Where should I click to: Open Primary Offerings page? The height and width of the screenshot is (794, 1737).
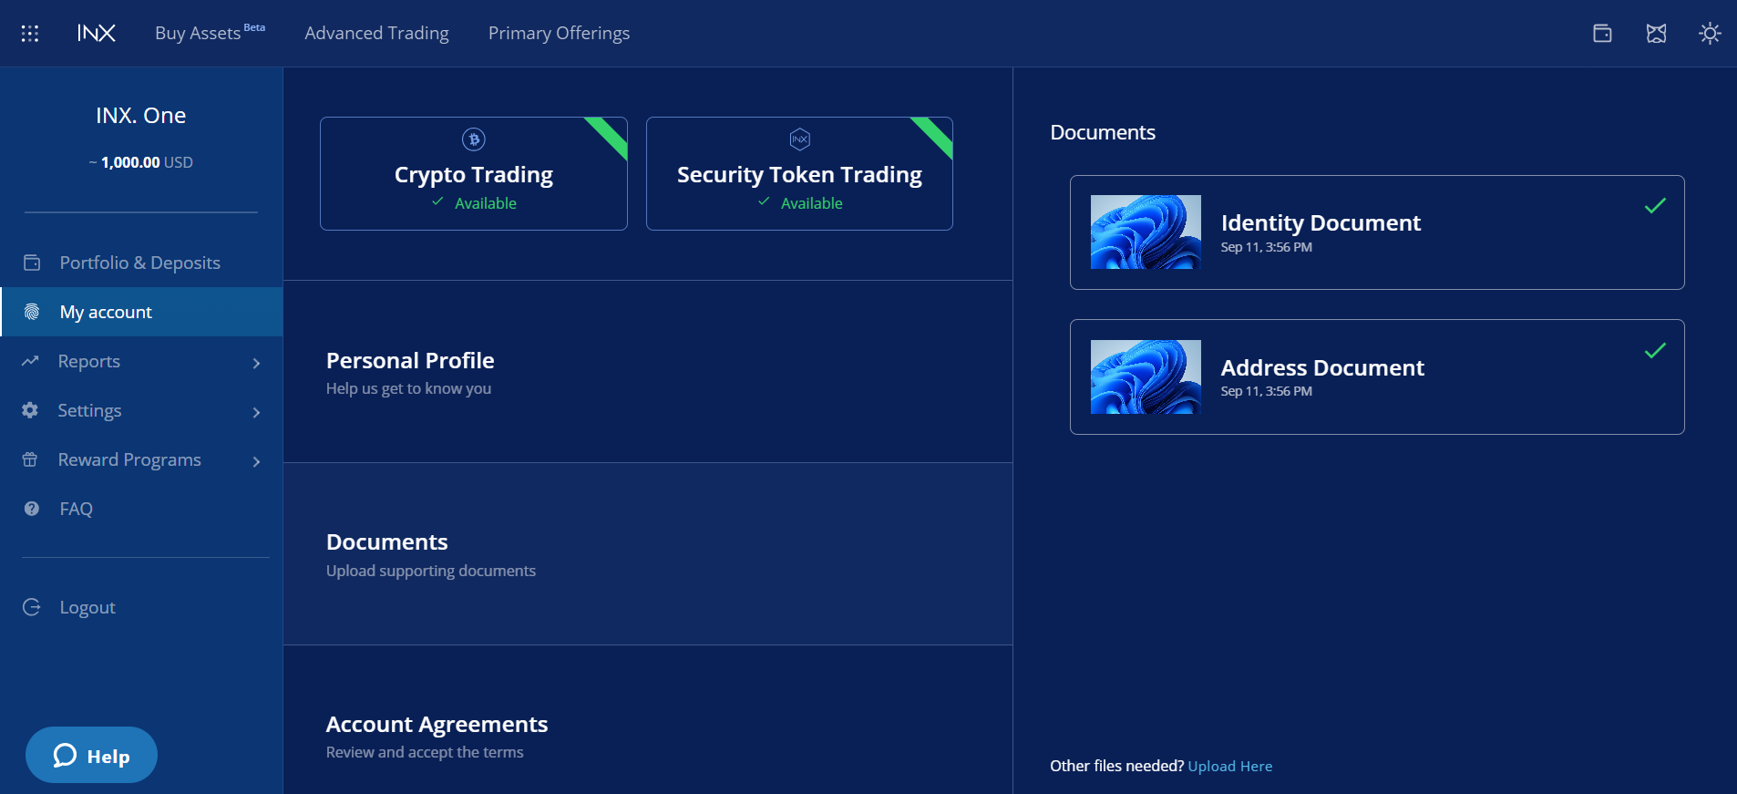coord(559,33)
